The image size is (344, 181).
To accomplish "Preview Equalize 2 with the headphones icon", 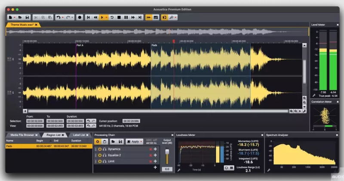I will (x=104, y=155).
